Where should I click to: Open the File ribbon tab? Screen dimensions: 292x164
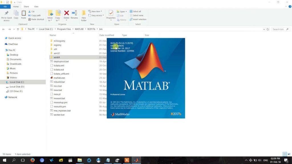point(5,7)
